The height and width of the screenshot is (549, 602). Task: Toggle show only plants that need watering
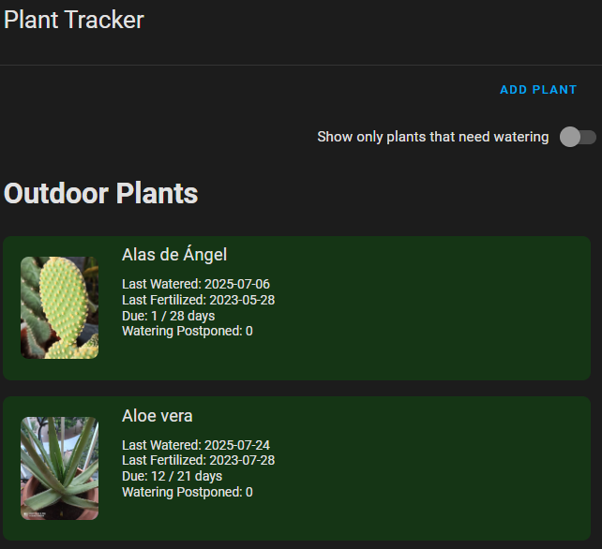point(577,138)
